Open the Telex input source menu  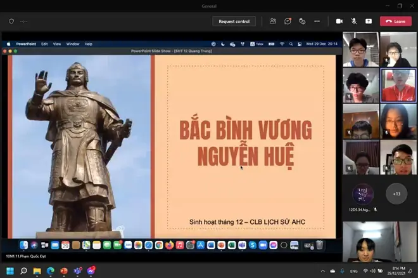pos(256,44)
